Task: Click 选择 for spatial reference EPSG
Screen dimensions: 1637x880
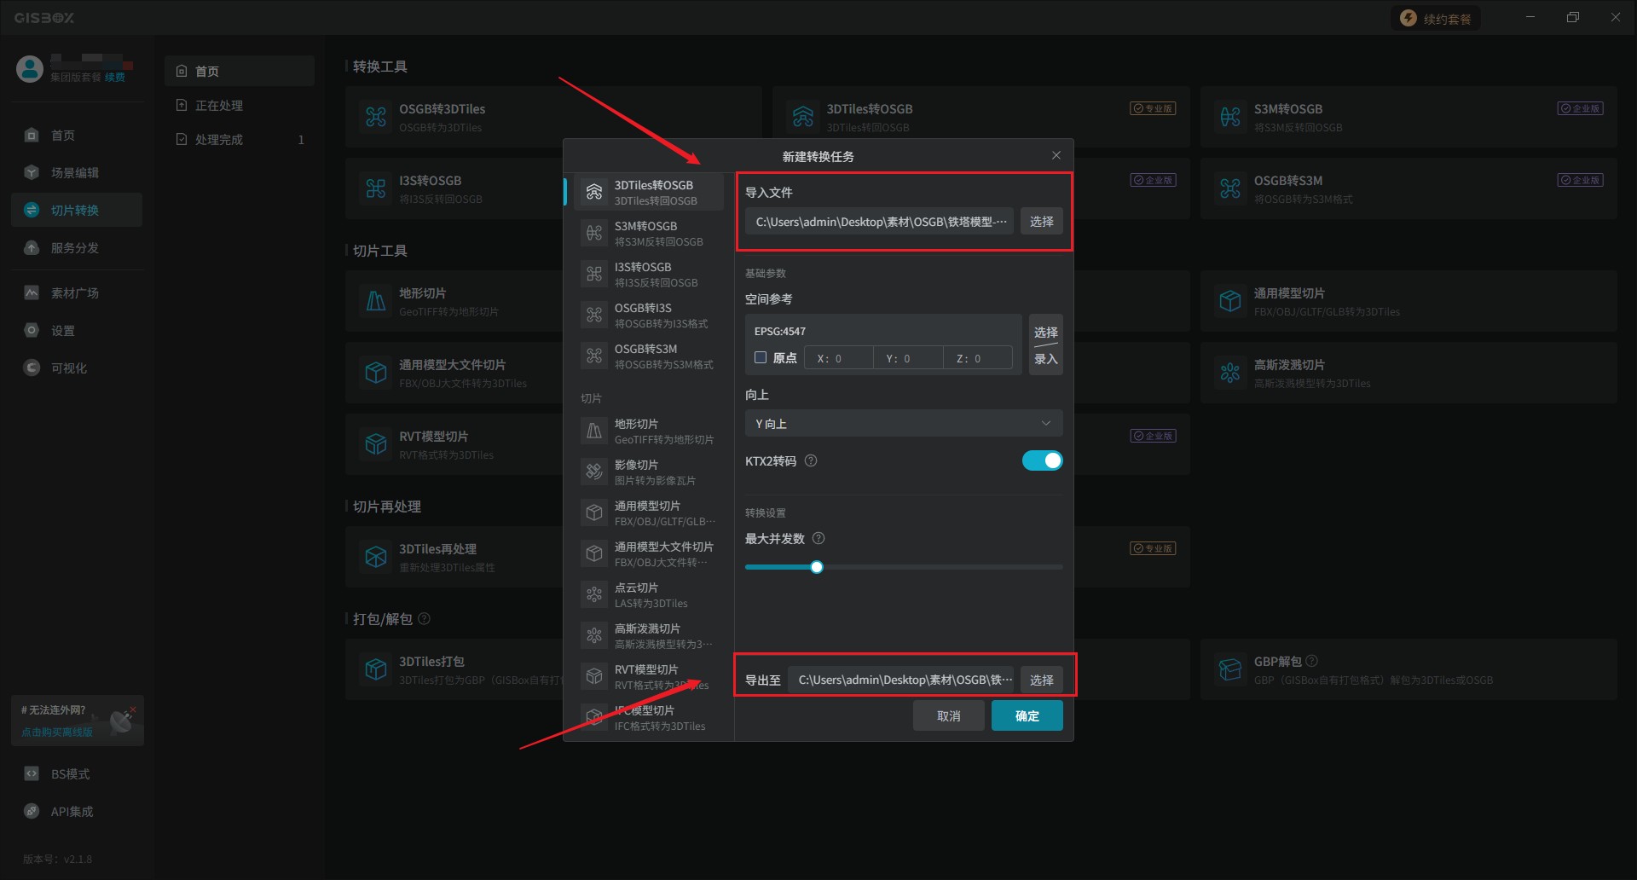Action: click(x=1045, y=332)
